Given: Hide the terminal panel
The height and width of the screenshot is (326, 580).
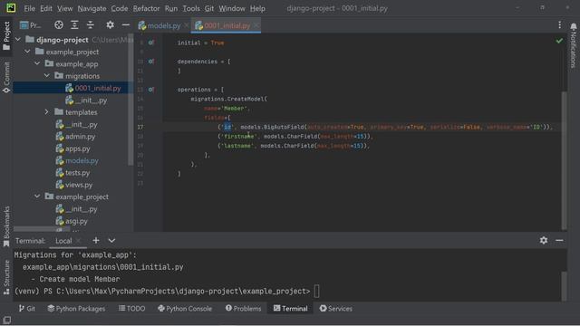Looking at the screenshot, I should [559, 240].
